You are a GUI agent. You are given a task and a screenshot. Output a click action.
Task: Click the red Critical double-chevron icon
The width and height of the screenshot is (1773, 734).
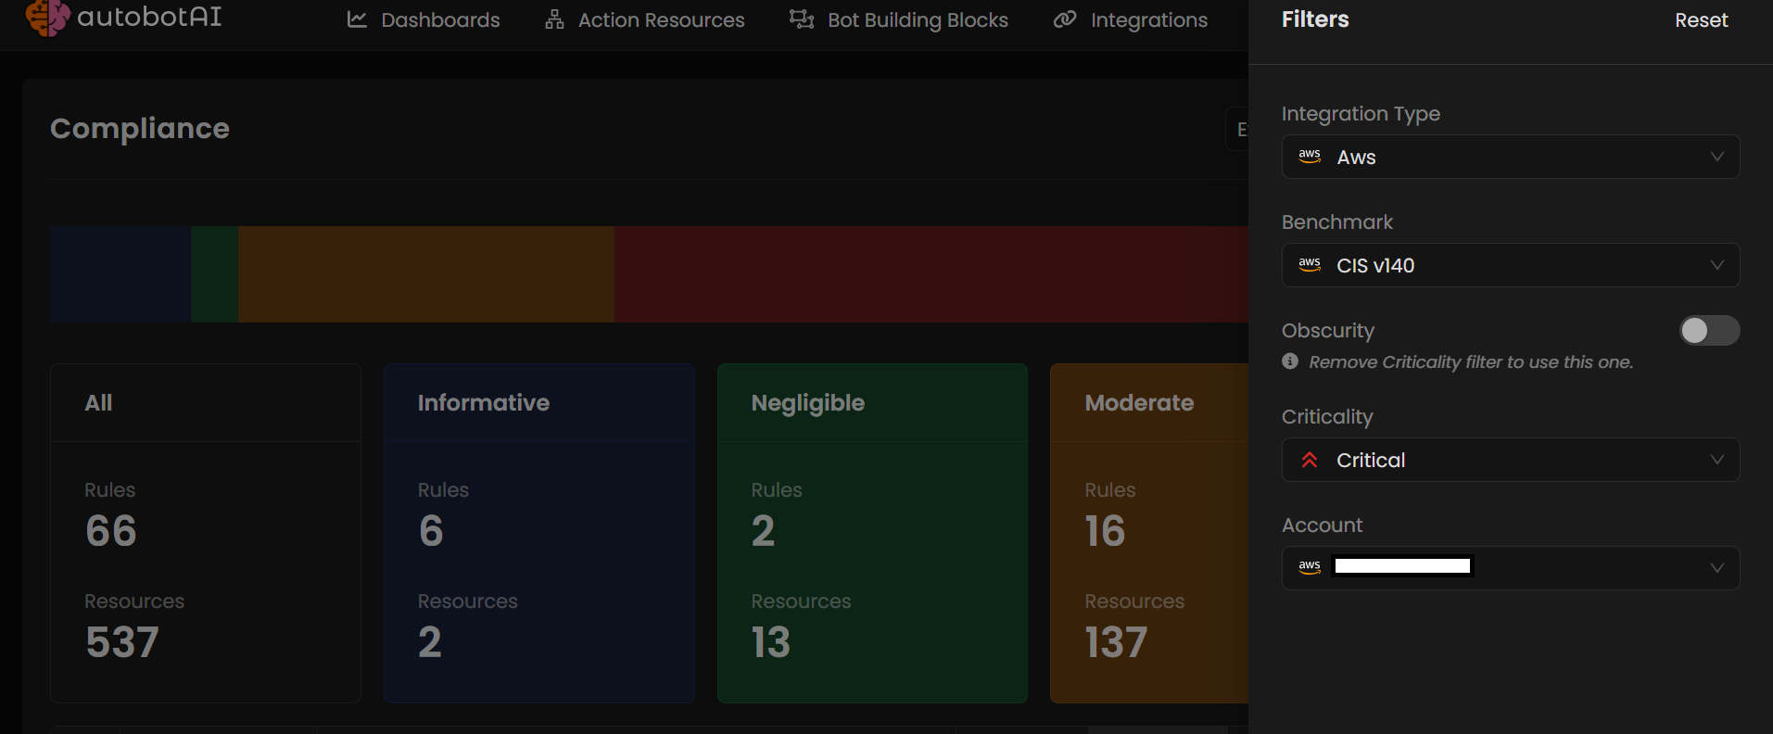pos(1310,460)
